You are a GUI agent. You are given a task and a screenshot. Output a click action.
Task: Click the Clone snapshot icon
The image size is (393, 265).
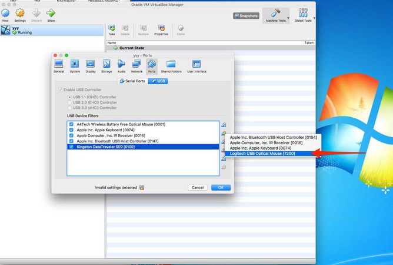pyautogui.click(x=181, y=28)
